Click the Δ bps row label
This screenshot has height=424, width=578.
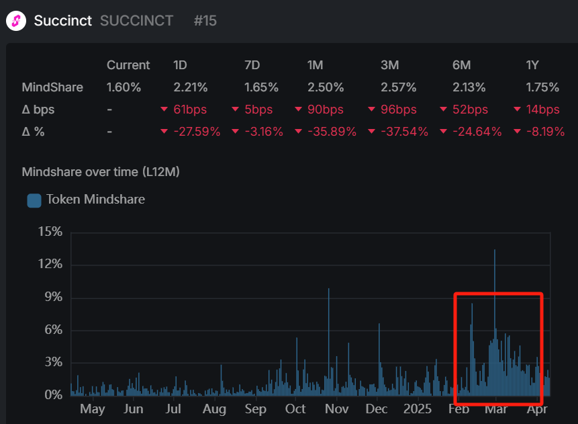click(x=38, y=110)
